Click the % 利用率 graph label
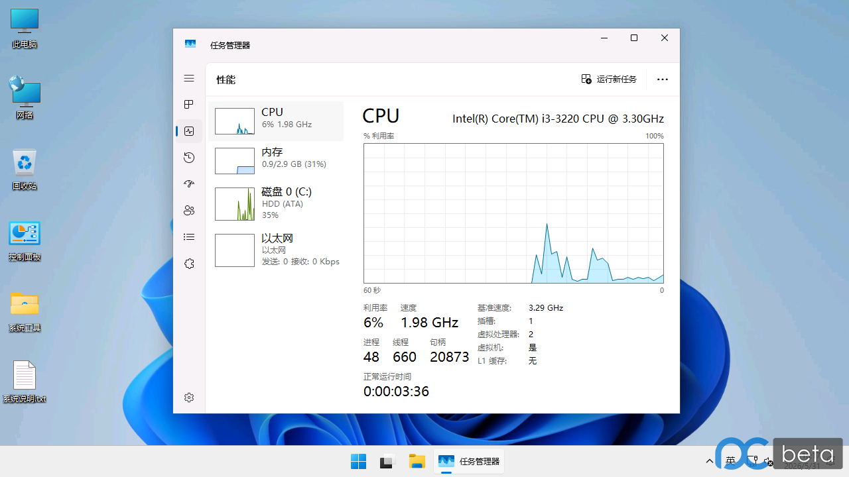 click(x=379, y=136)
